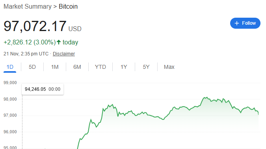Click the 94,246.05 chart tooltip

point(43,89)
